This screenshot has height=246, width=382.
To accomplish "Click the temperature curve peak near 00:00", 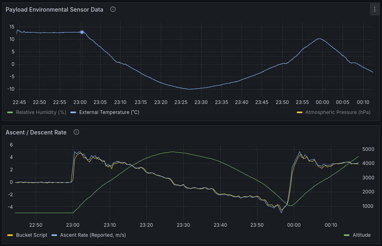I will (319, 39).
